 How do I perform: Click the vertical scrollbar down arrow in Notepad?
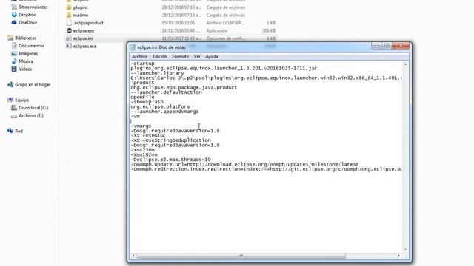pos(405,250)
